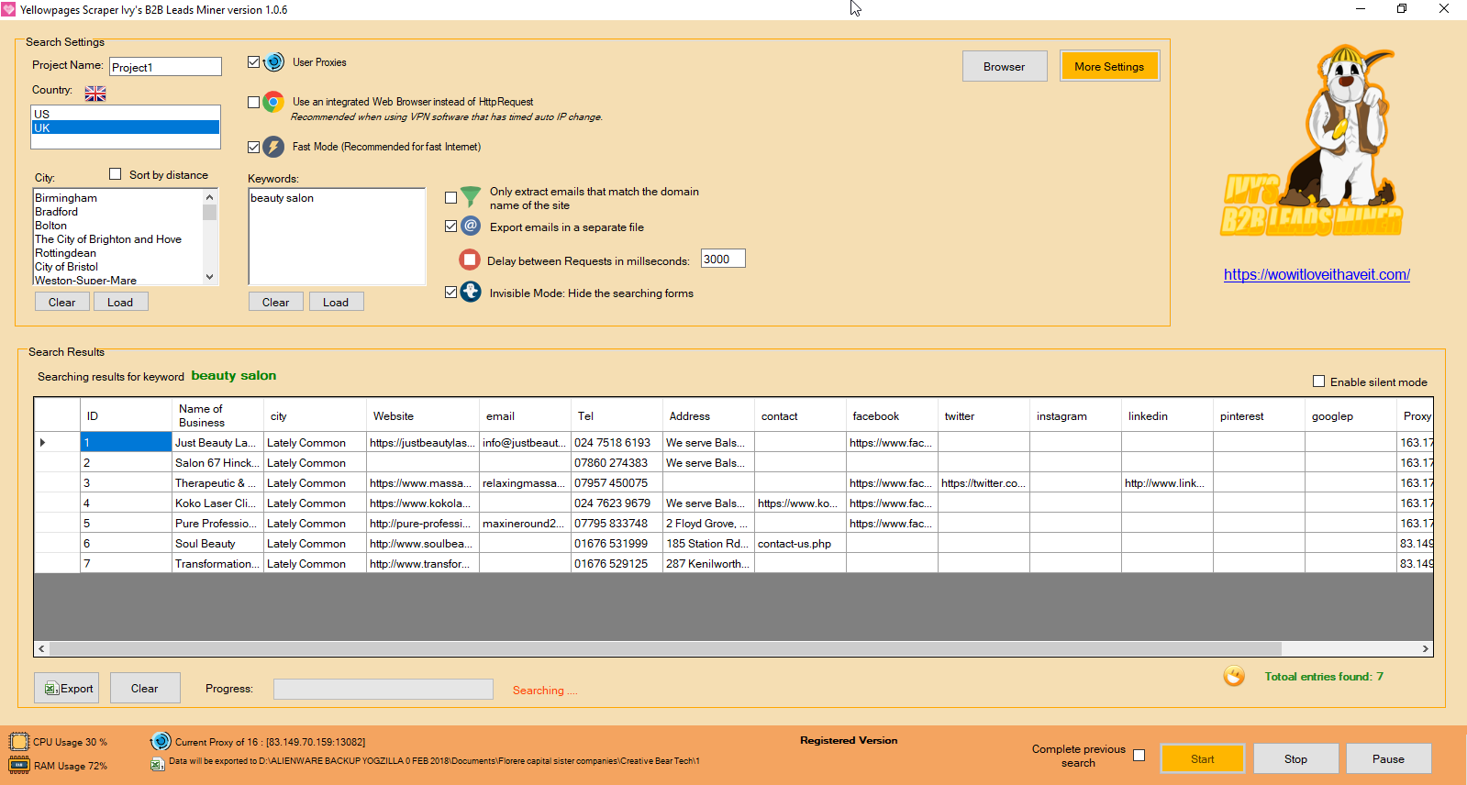
Task: Click the blue @ email export icon
Action: click(x=471, y=226)
